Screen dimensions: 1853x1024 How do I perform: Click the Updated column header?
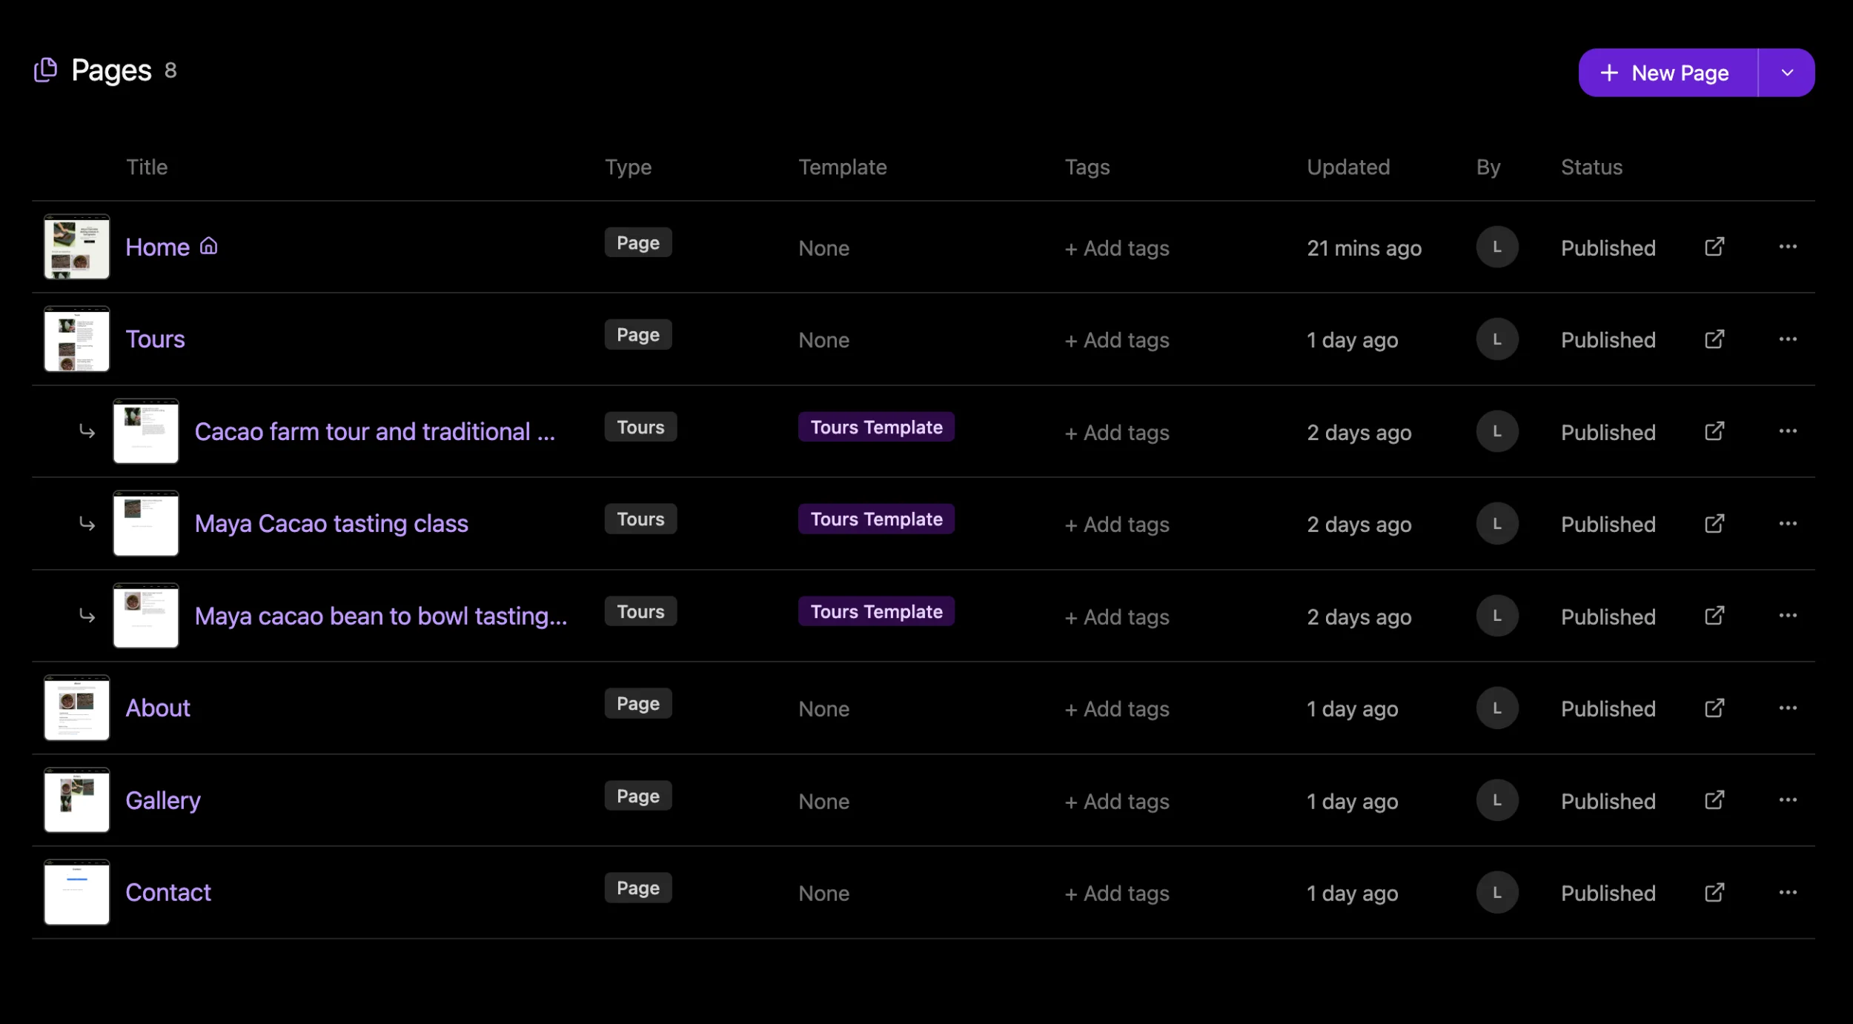(1348, 167)
